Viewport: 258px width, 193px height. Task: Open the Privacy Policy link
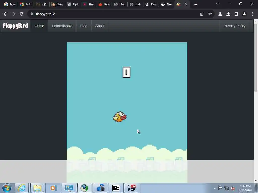[x=235, y=26]
